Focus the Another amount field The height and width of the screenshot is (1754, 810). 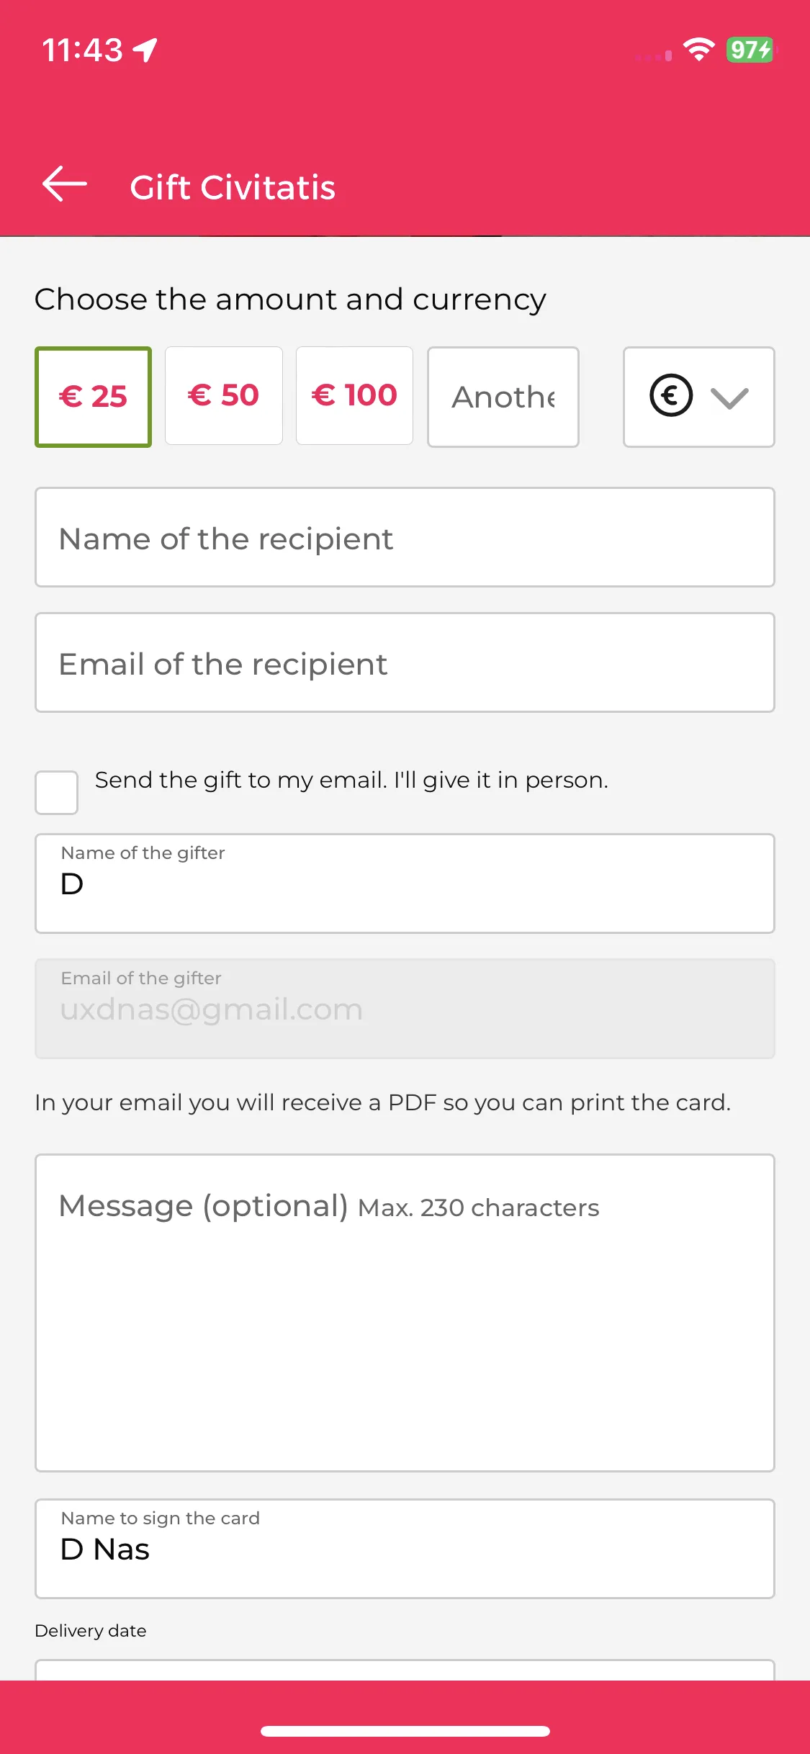pyautogui.click(x=503, y=397)
